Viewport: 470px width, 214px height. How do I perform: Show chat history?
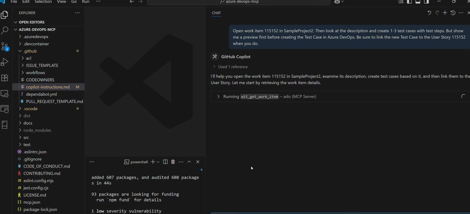click(453, 13)
